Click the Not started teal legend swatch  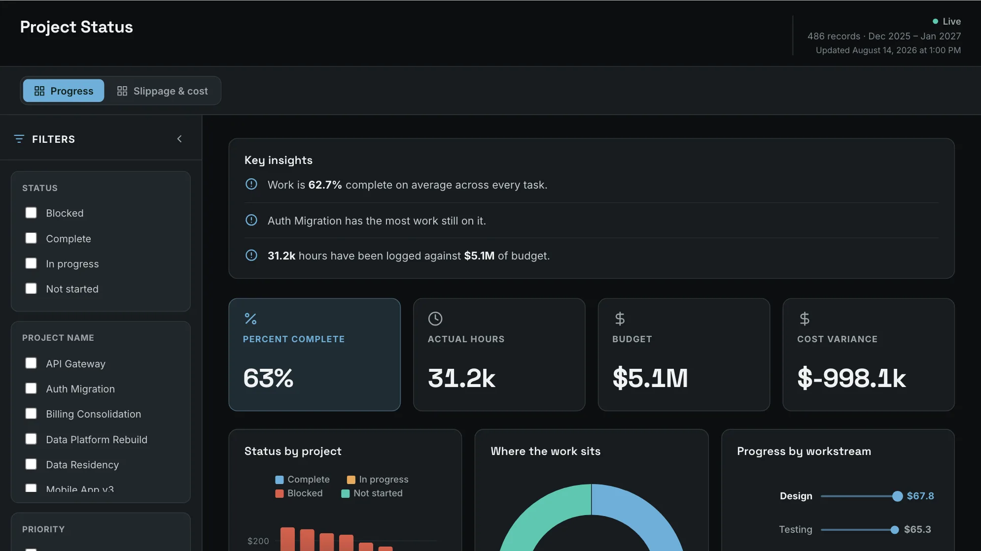[346, 493]
